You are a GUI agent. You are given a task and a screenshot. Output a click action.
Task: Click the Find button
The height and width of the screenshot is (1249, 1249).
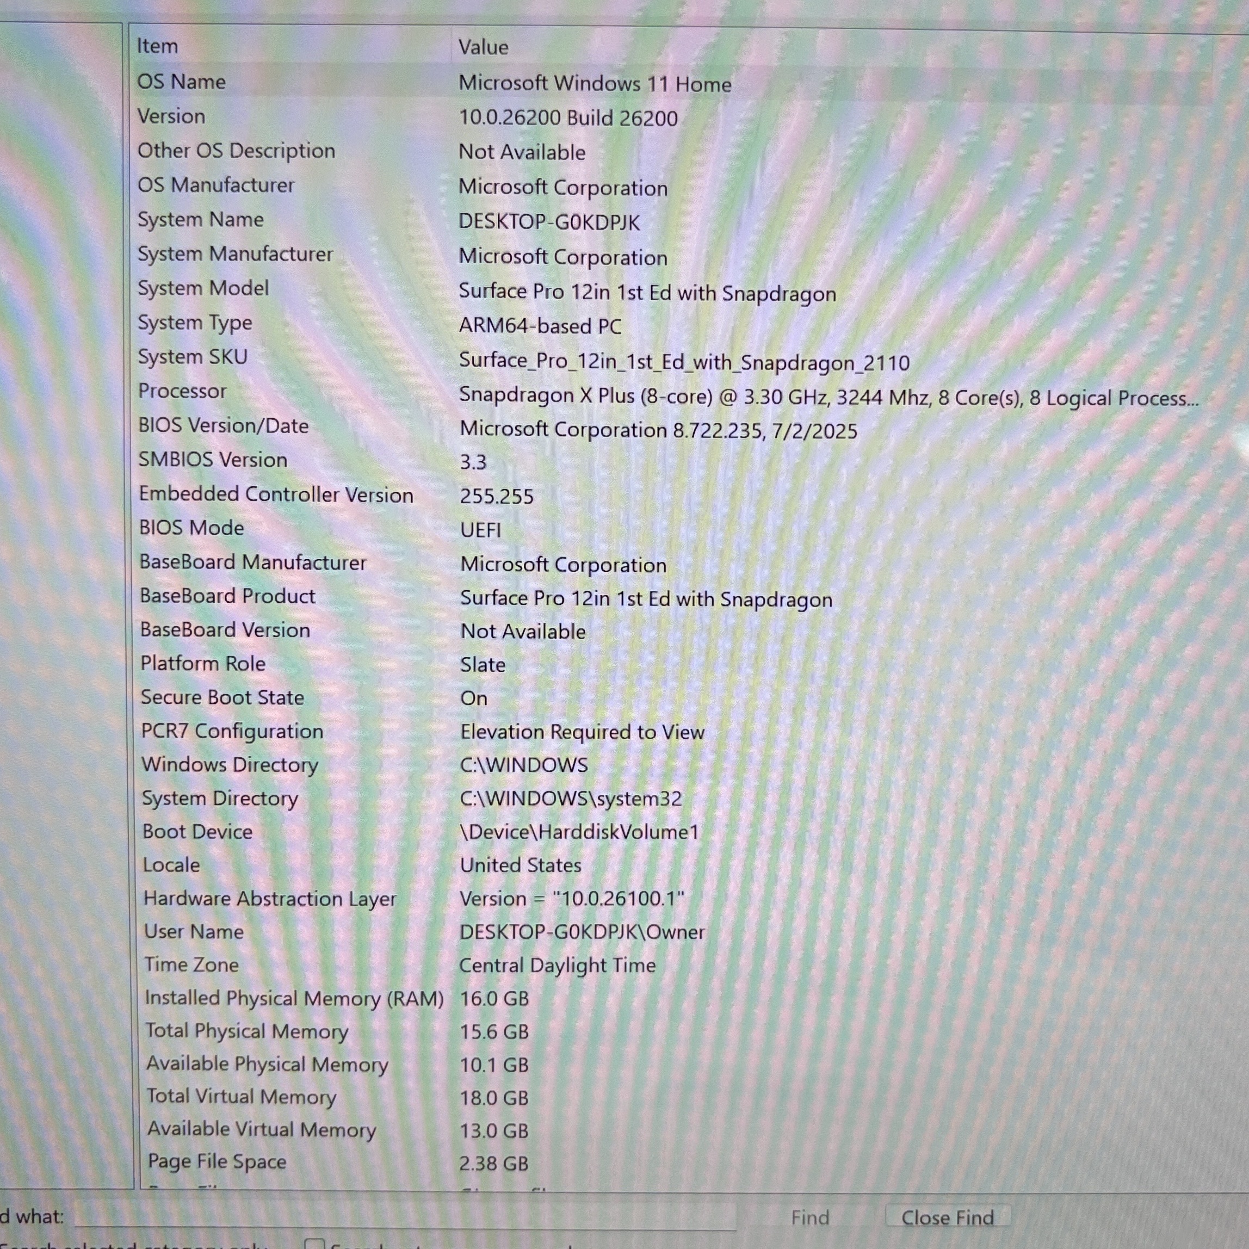pyautogui.click(x=809, y=1218)
